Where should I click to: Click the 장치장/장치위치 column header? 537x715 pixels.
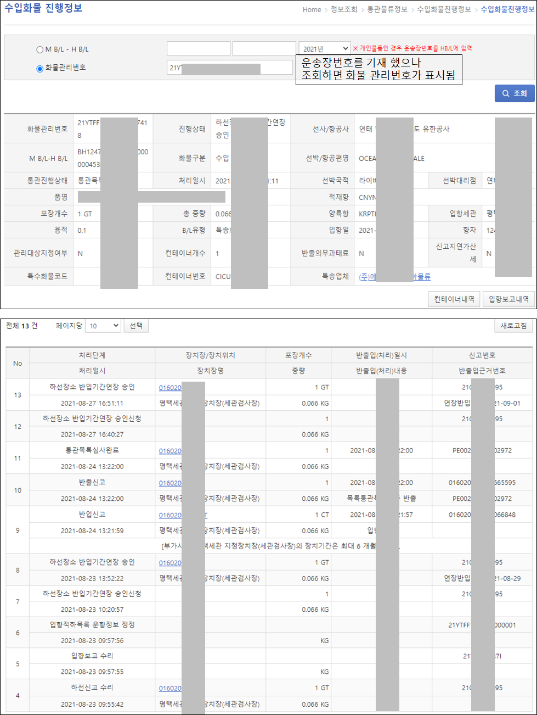pyautogui.click(x=210, y=355)
